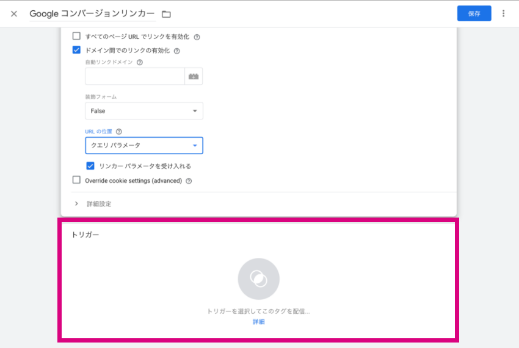Viewport: 519px width, 348px height.
Task: Click the folder icon beside the tag name
Action: [x=166, y=14]
